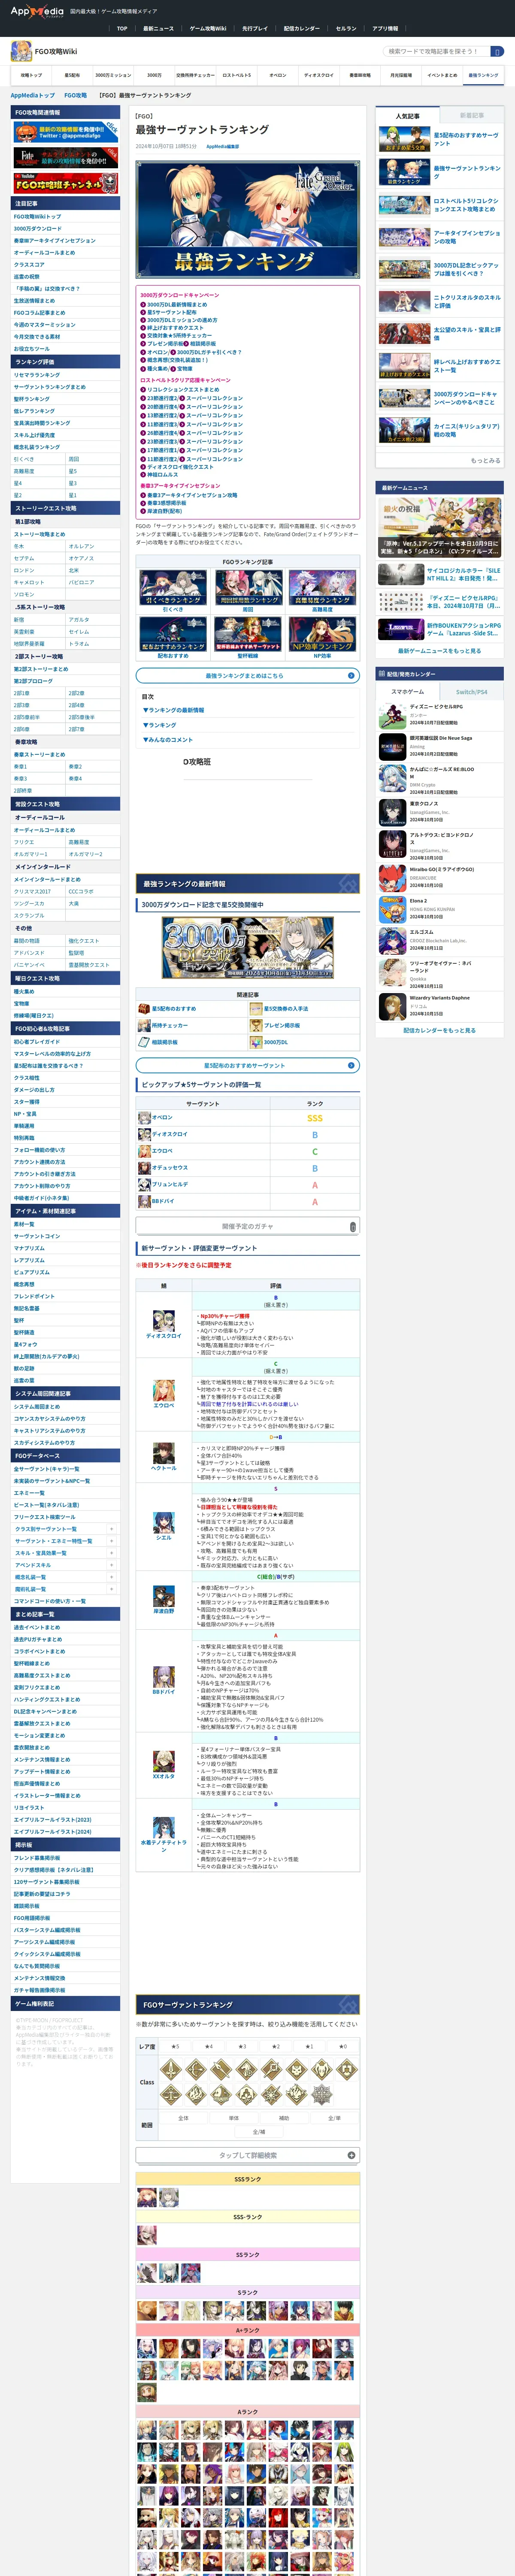Viewport: 515px width, 2576px height.
Task: Open 3000万DL記念キャンペーン banner image
Action: click(x=247, y=948)
